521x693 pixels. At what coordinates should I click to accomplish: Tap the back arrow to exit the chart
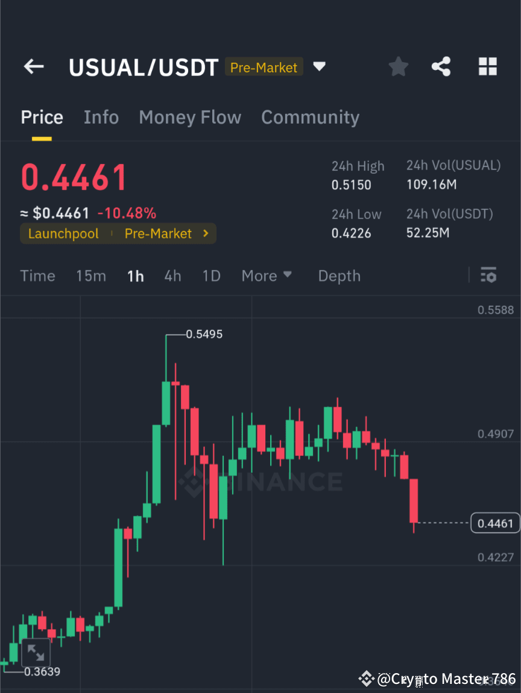point(33,67)
